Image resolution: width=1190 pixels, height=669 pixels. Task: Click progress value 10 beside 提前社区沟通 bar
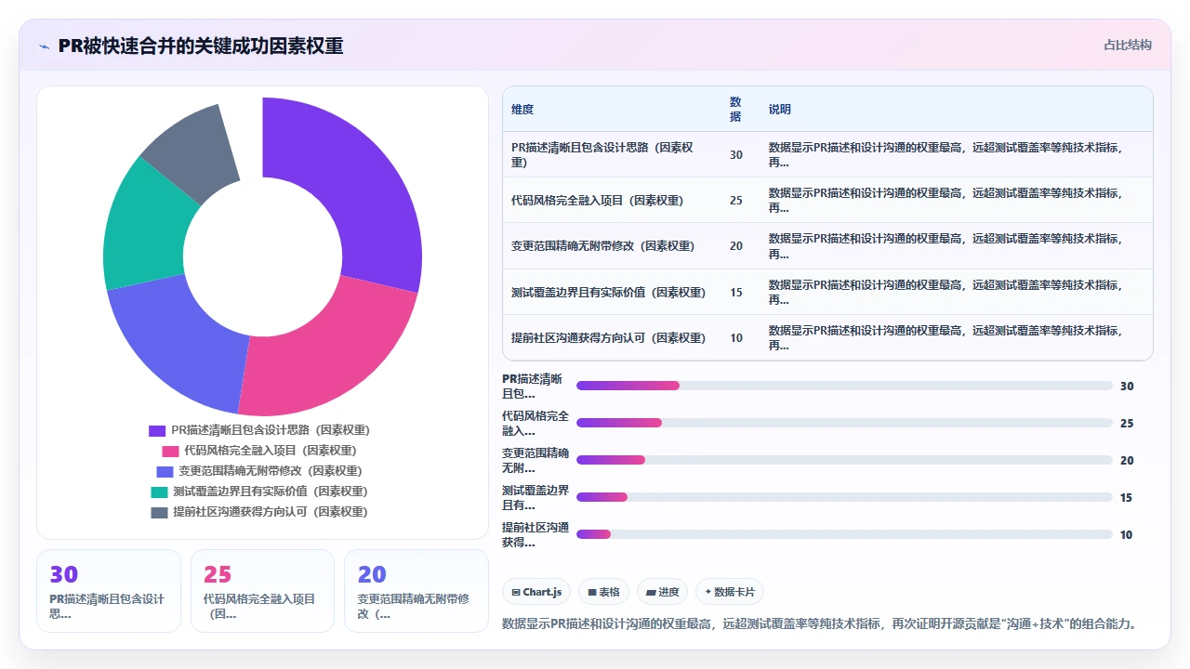coord(1126,534)
